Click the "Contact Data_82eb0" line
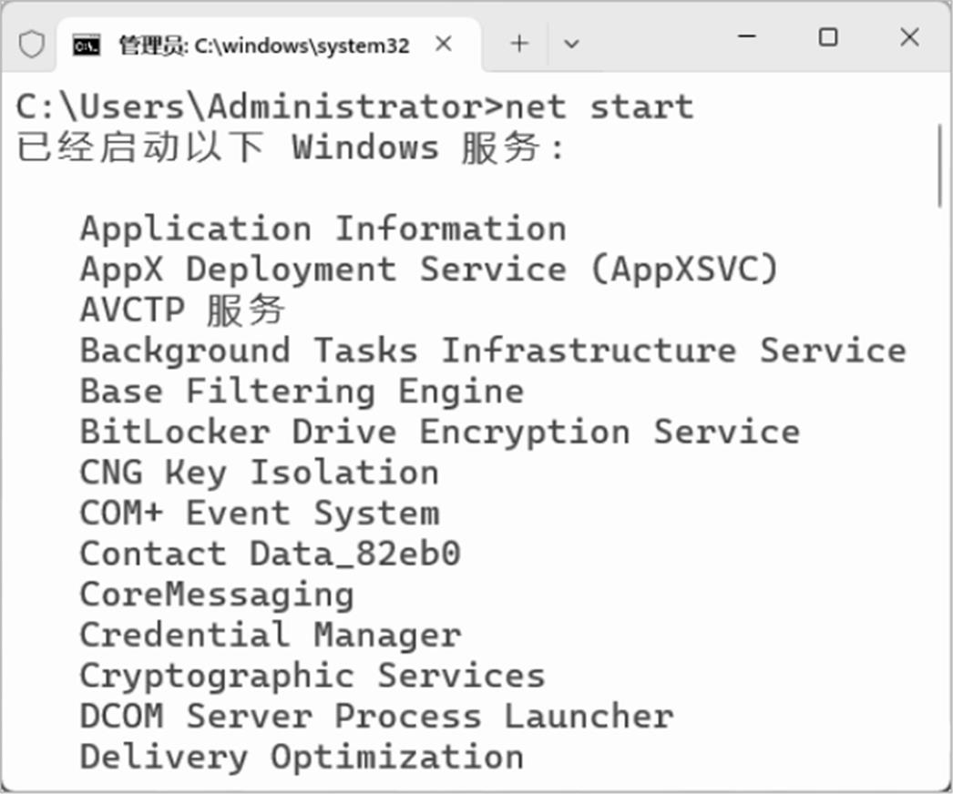Viewport: 953px width, 794px height. (x=270, y=554)
